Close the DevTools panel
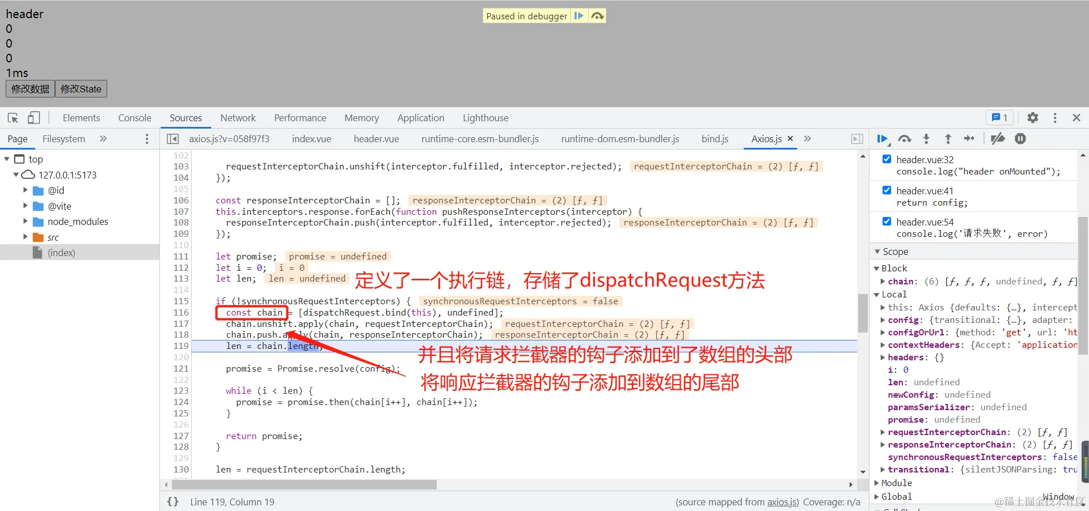 pyautogui.click(x=1077, y=118)
